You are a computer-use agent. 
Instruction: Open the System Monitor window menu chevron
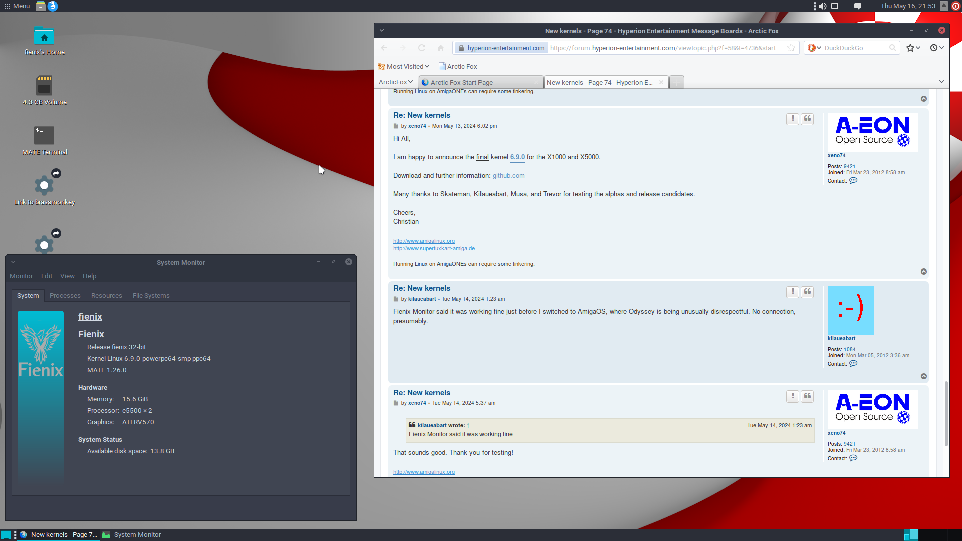(13, 262)
